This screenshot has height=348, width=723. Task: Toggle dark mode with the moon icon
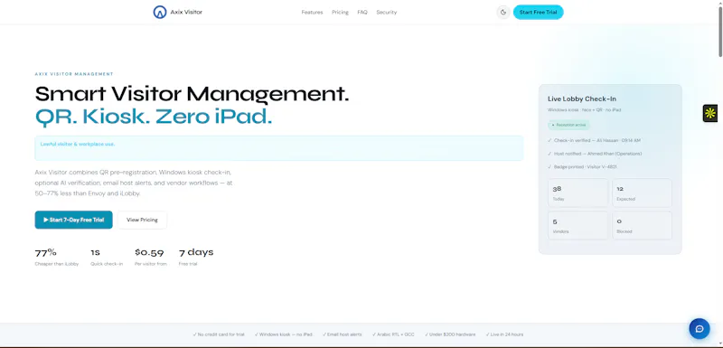tap(503, 12)
